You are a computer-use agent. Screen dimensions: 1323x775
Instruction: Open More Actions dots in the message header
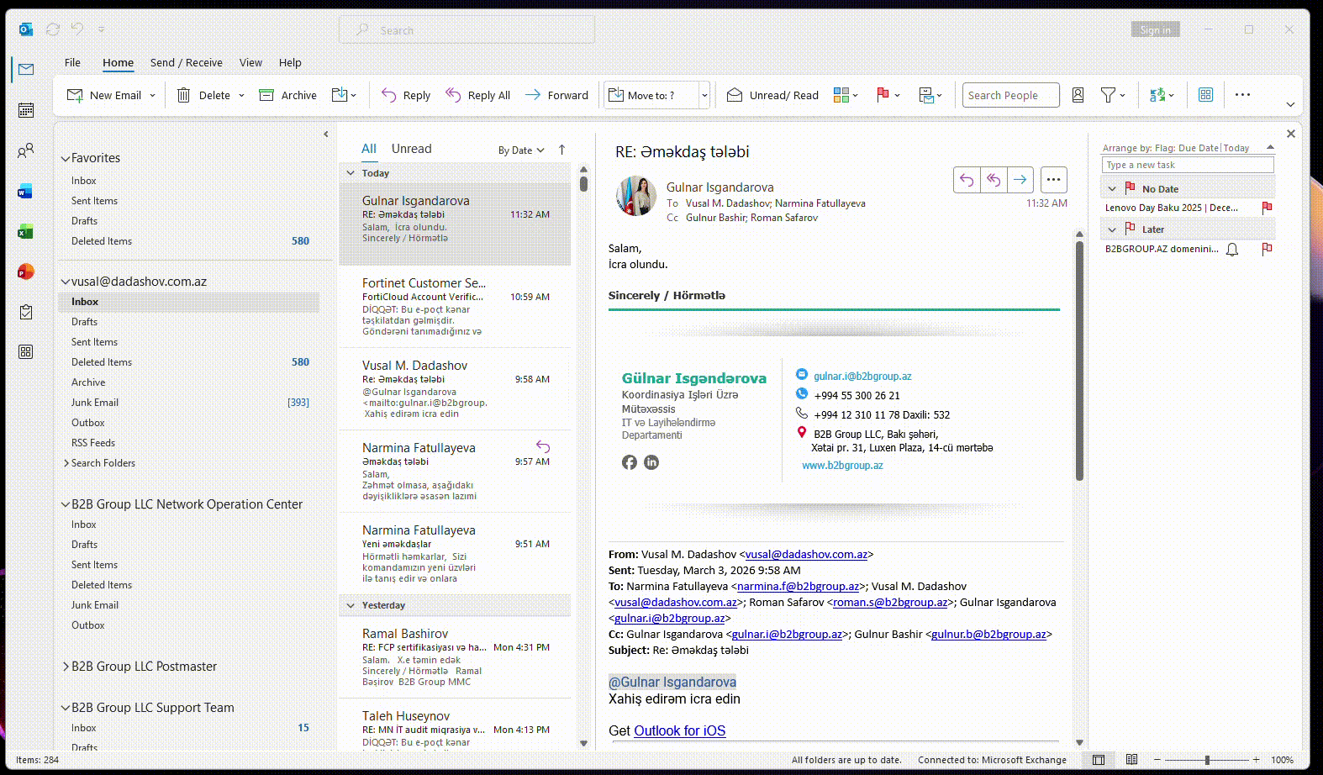[1053, 179]
